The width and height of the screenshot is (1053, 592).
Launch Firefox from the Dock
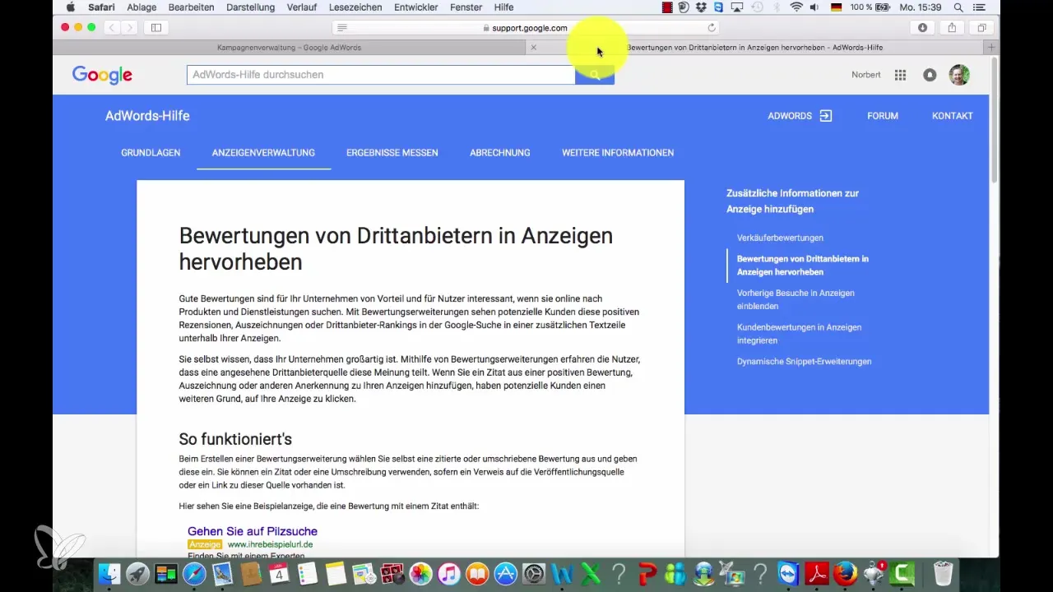click(845, 573)
